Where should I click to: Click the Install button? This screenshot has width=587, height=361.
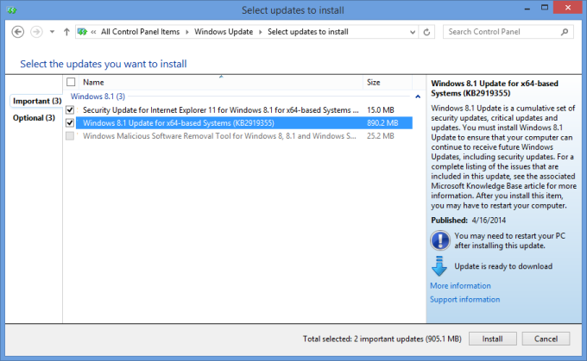pyautogui.click(x=492, y=338)
